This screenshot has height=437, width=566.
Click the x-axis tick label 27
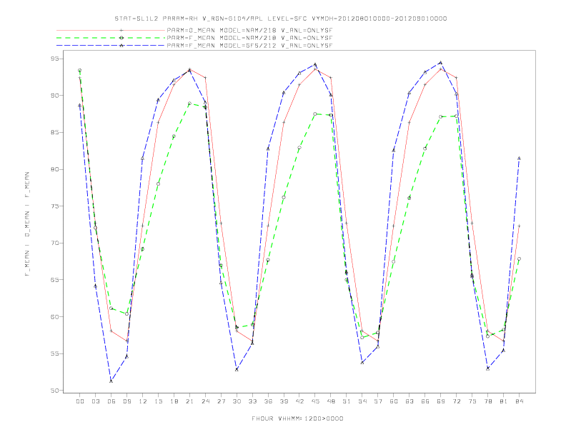[x=221, y=401]
